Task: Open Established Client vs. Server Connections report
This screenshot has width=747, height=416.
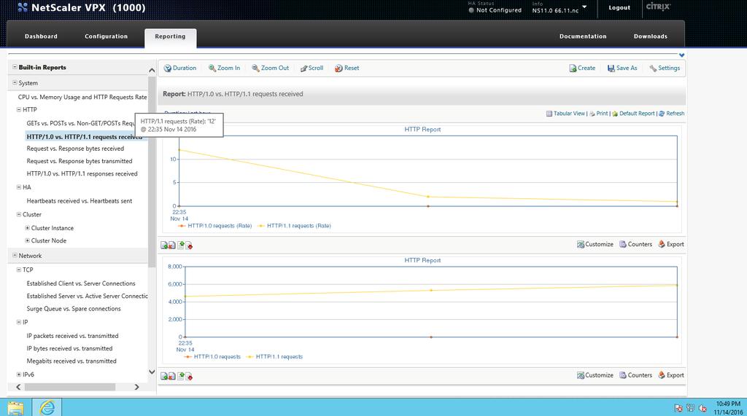Action: 81,283
